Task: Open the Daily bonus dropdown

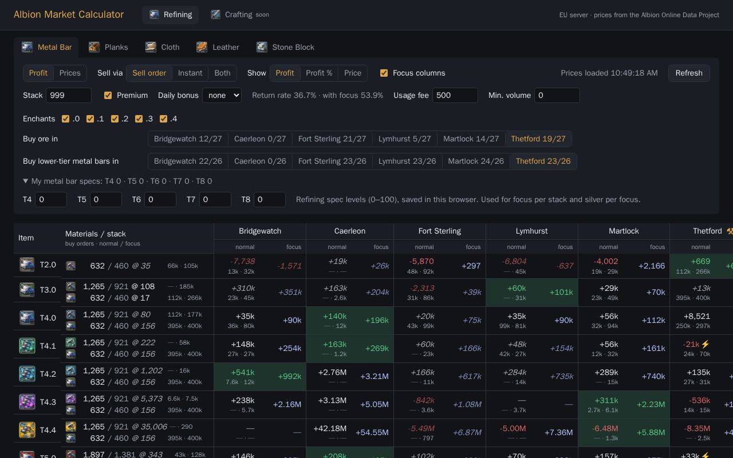Action: coord(222,95)
